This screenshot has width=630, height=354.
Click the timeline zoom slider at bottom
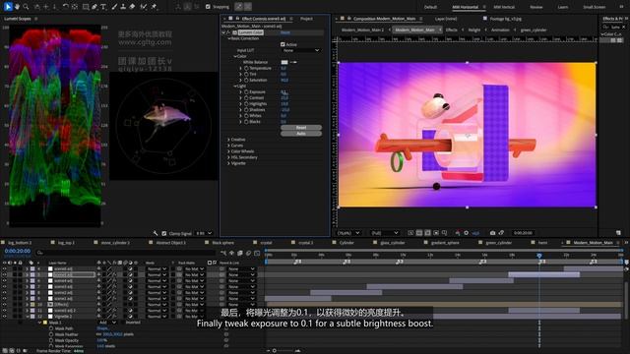tap(275, 350)
